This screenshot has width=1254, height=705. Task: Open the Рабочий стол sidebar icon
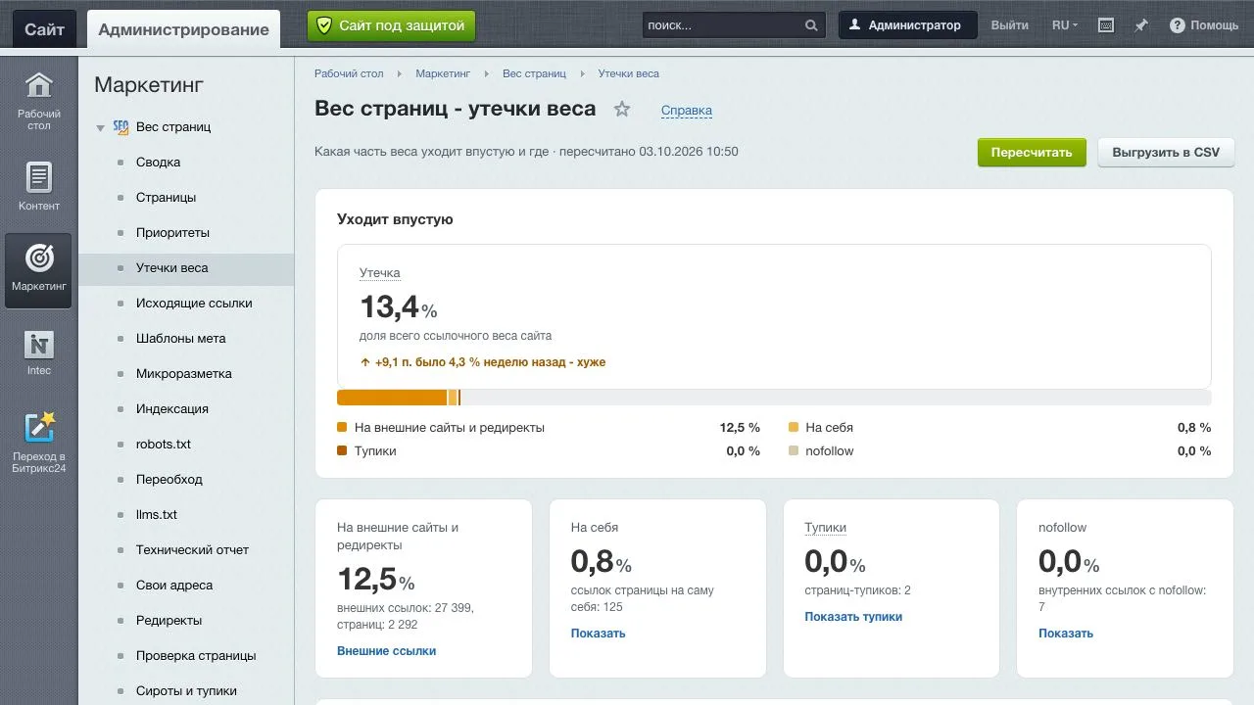pyautogui.click(x=38, y=99)
